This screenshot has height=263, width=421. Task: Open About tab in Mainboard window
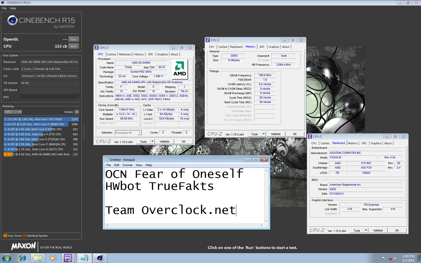388,143
